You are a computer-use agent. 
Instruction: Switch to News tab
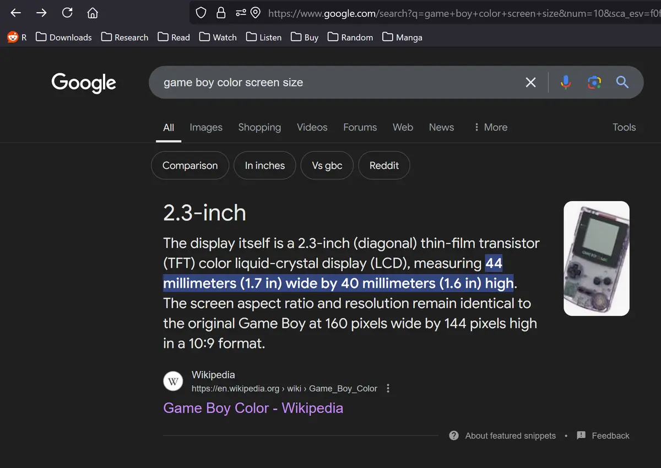(x=442, y=127)
